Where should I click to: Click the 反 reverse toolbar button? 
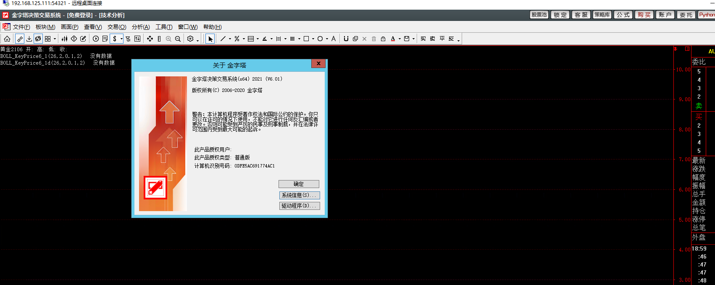[451, 39]
